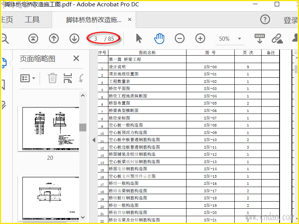The width and height of the screenshot is (299, 224).
Task: Click the 桥梁典型横断面 row text
Action: pyautogui.click(x=124, y=111)
